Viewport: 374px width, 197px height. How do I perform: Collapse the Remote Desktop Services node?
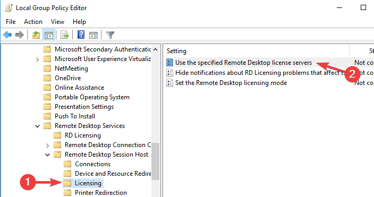click(x=37, y=126)
